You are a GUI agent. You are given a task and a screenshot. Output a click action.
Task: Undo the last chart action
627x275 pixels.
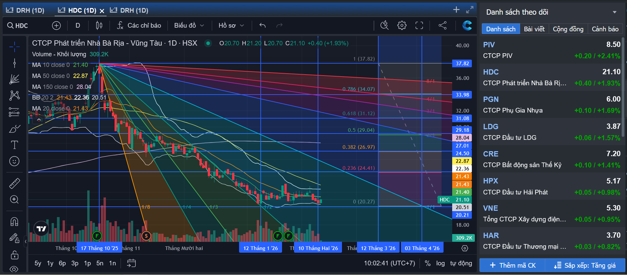click(262, 26)
